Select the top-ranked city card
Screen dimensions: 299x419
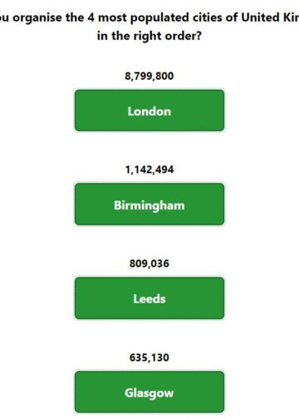click(x=149, y=111)
